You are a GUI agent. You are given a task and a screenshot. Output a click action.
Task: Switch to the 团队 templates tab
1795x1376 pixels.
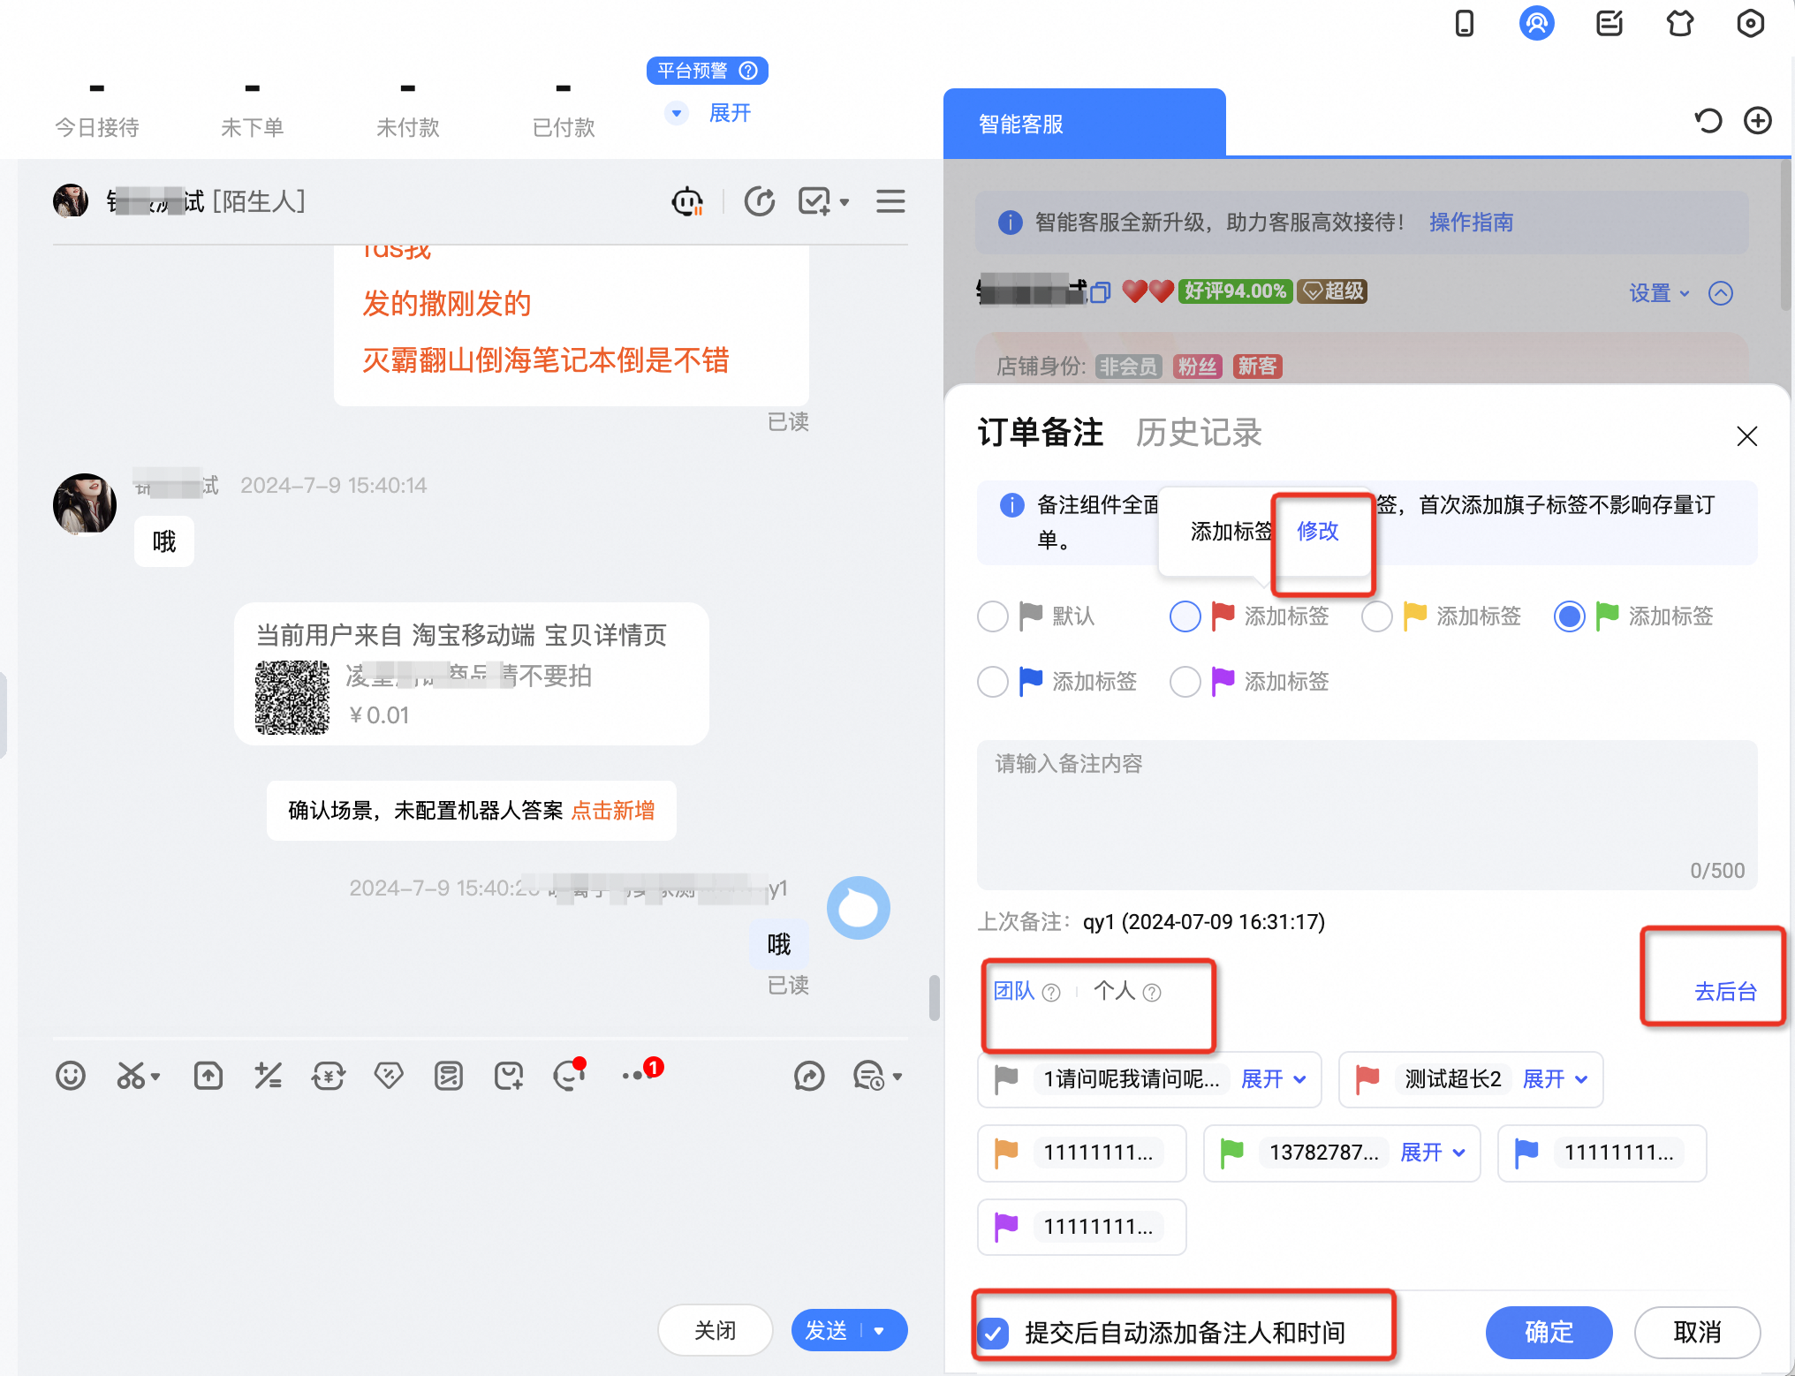point(1014,991)
